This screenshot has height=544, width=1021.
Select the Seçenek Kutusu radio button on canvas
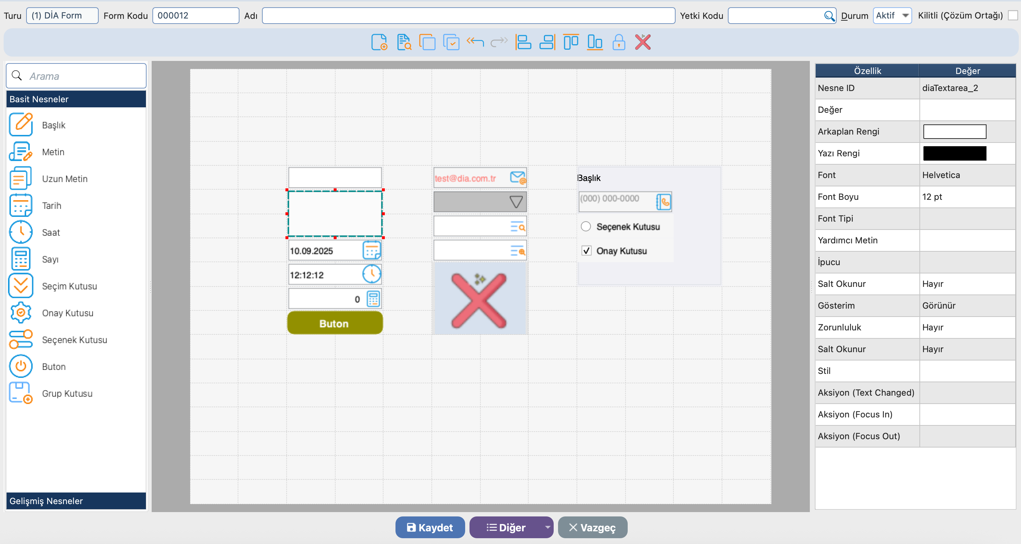tap(586, 227)
